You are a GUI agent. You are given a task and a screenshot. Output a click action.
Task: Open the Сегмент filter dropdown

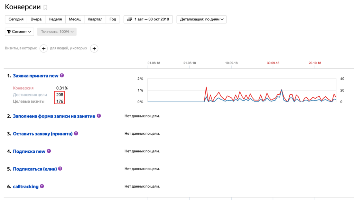click(19, 32)
